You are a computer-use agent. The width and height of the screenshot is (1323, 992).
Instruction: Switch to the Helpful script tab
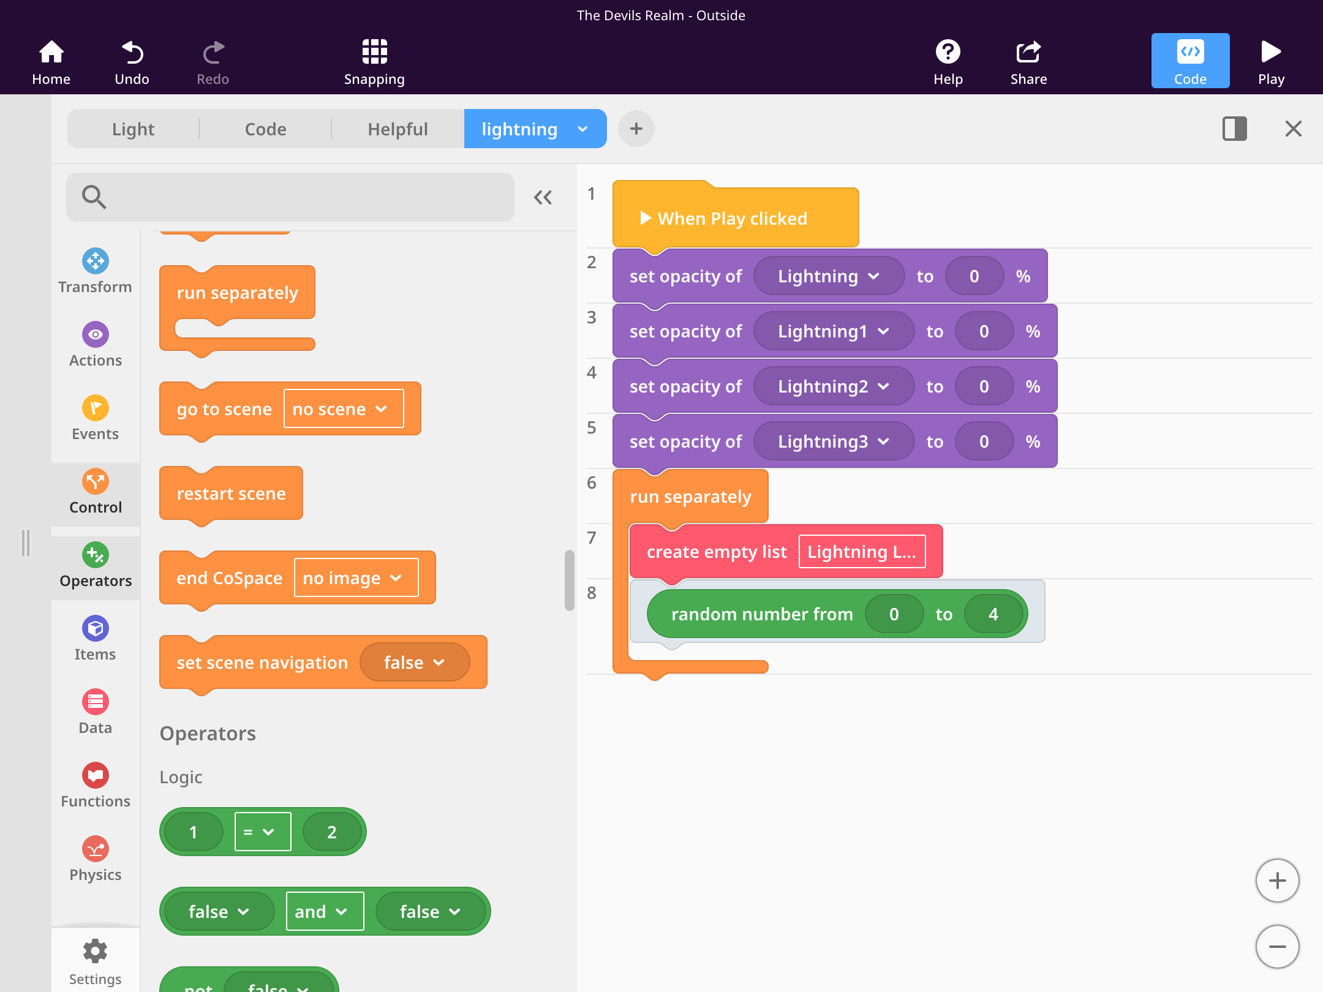(x=398, y=129)
